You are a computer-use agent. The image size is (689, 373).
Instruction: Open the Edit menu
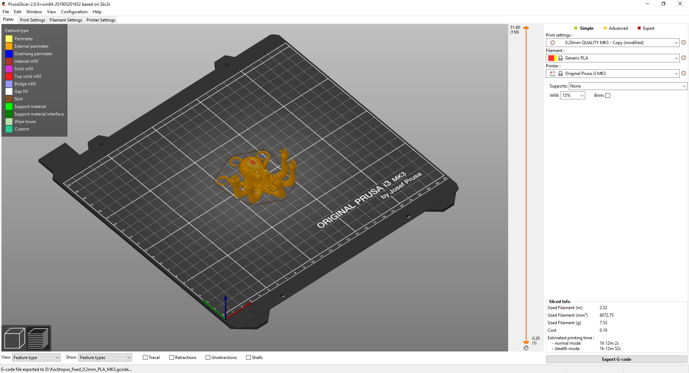pos(18,12)
